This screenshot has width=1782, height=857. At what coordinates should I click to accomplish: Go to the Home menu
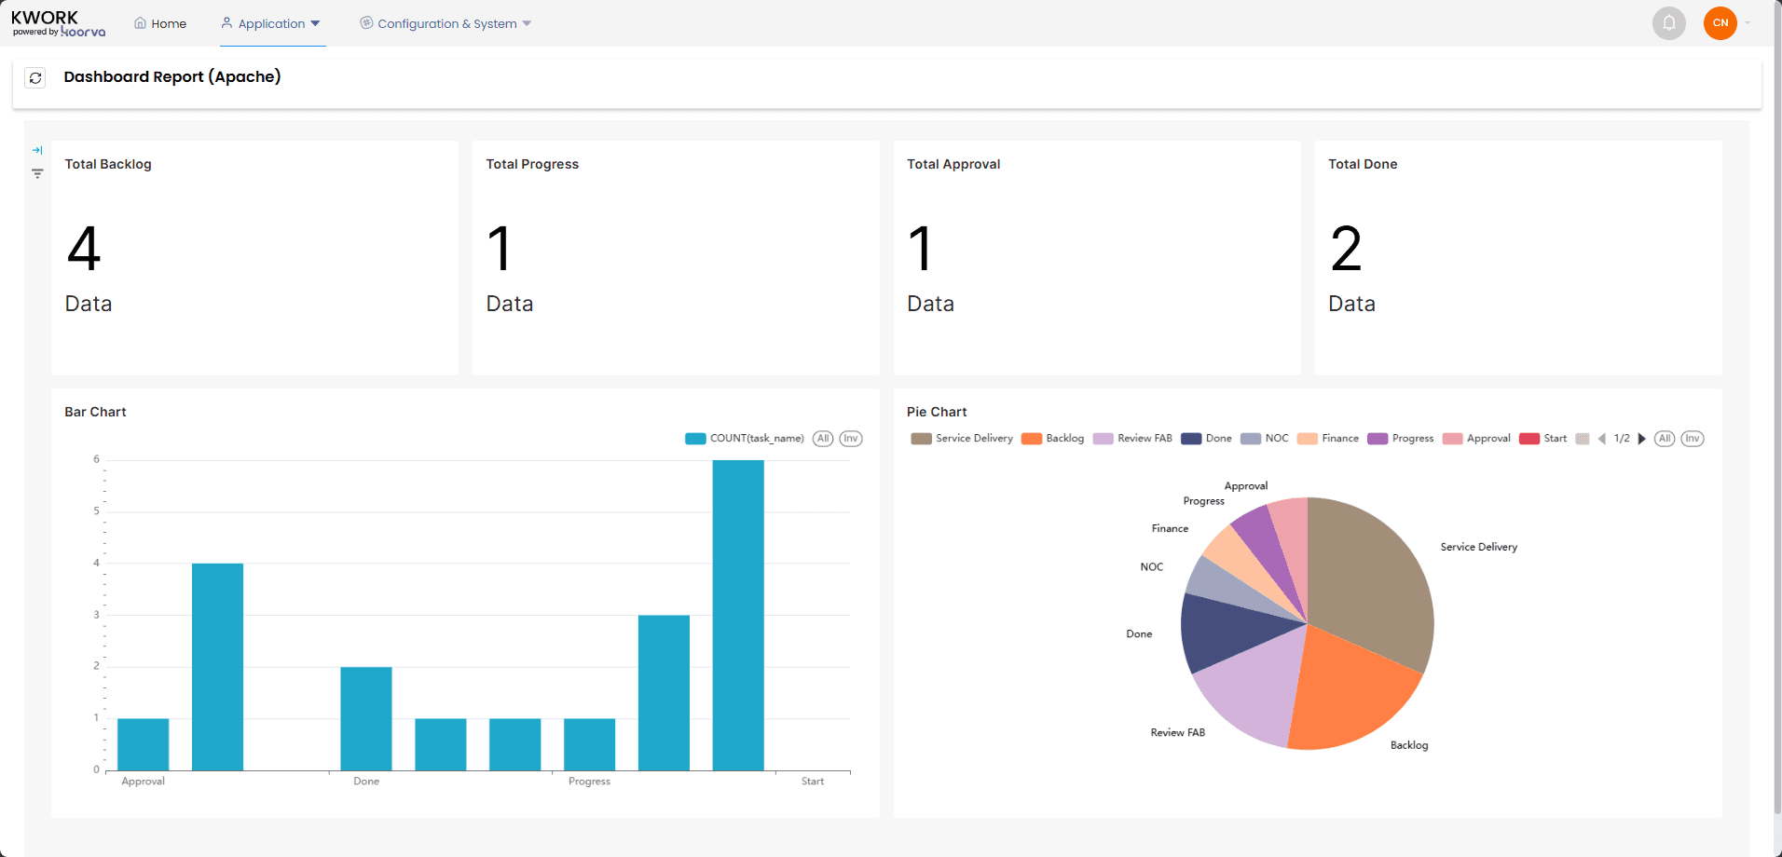click(160, 23)
